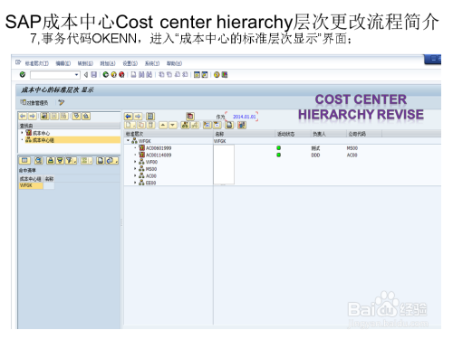453x339 pixels.
Task: Click the green Back icon in the standard toolbar
Action: tap(105, 74)
